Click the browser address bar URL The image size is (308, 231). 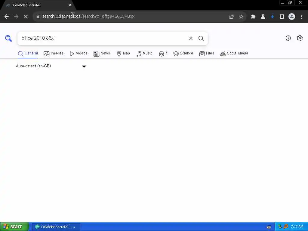coord(88,17)
